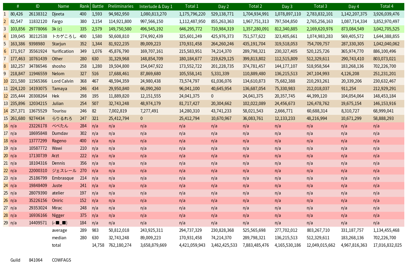407x267 pixels.
Task: Click the name cell 'Starjun'
Action: [x=59, y=44]
